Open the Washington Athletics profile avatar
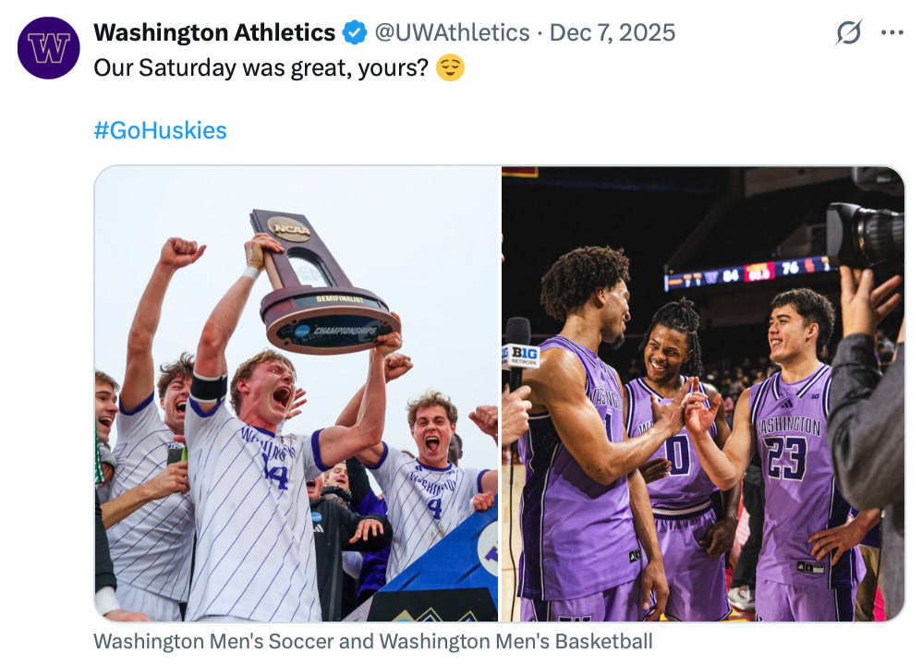Image resolution: width=922 pixels, height=665 pixels. coord(48,48)
